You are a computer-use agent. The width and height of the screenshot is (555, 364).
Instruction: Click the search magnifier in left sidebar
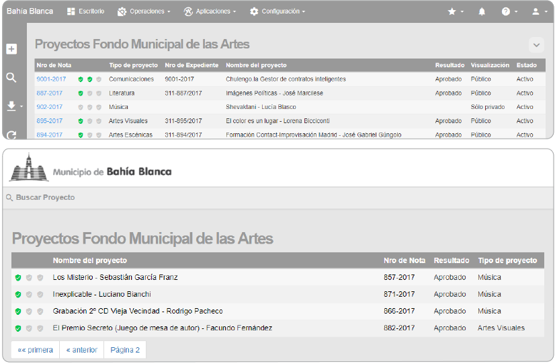pyautogui.click(x=11, y=77)
